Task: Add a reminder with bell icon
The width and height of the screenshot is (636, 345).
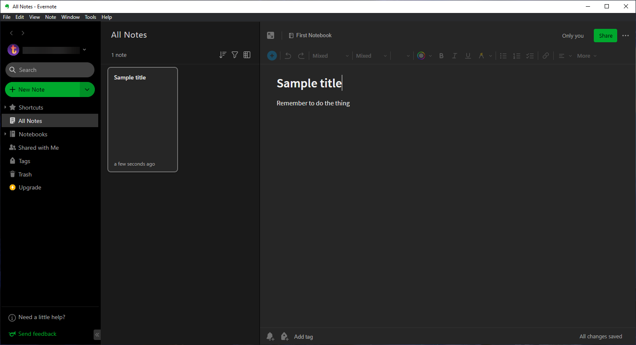Action: coord(270,337)
